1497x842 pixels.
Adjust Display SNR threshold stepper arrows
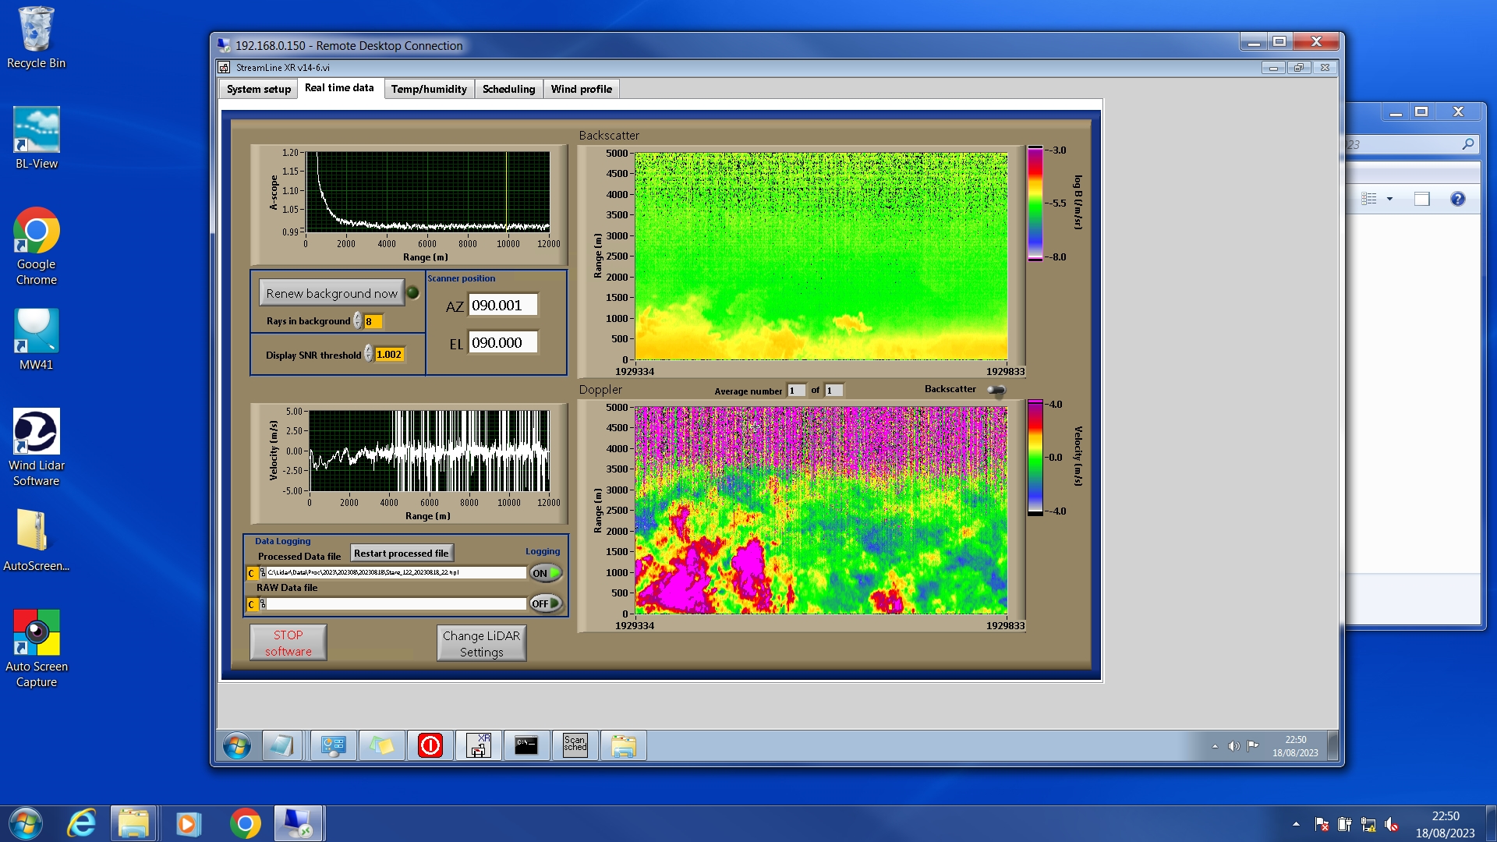pos(369,354)
